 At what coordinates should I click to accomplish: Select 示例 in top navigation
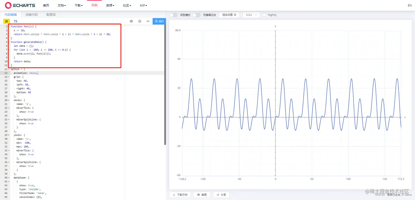94,5
